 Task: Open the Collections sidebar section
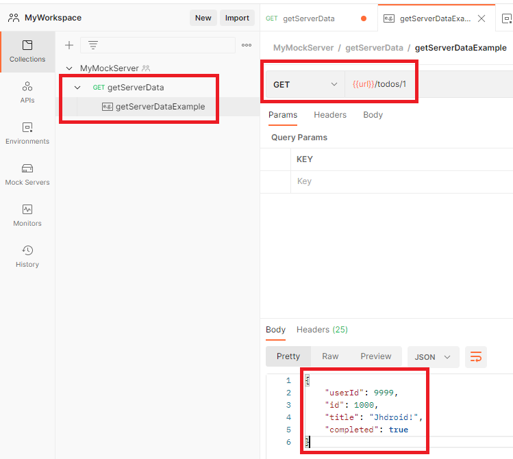click(x=27, y=51)
